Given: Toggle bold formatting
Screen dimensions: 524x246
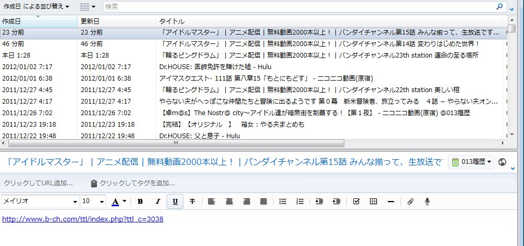Looking at the screenshot, I should click(x=140, y=202).
